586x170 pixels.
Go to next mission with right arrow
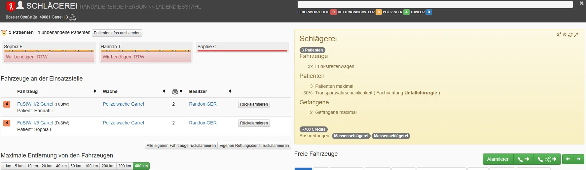click(x=579, y=159)
